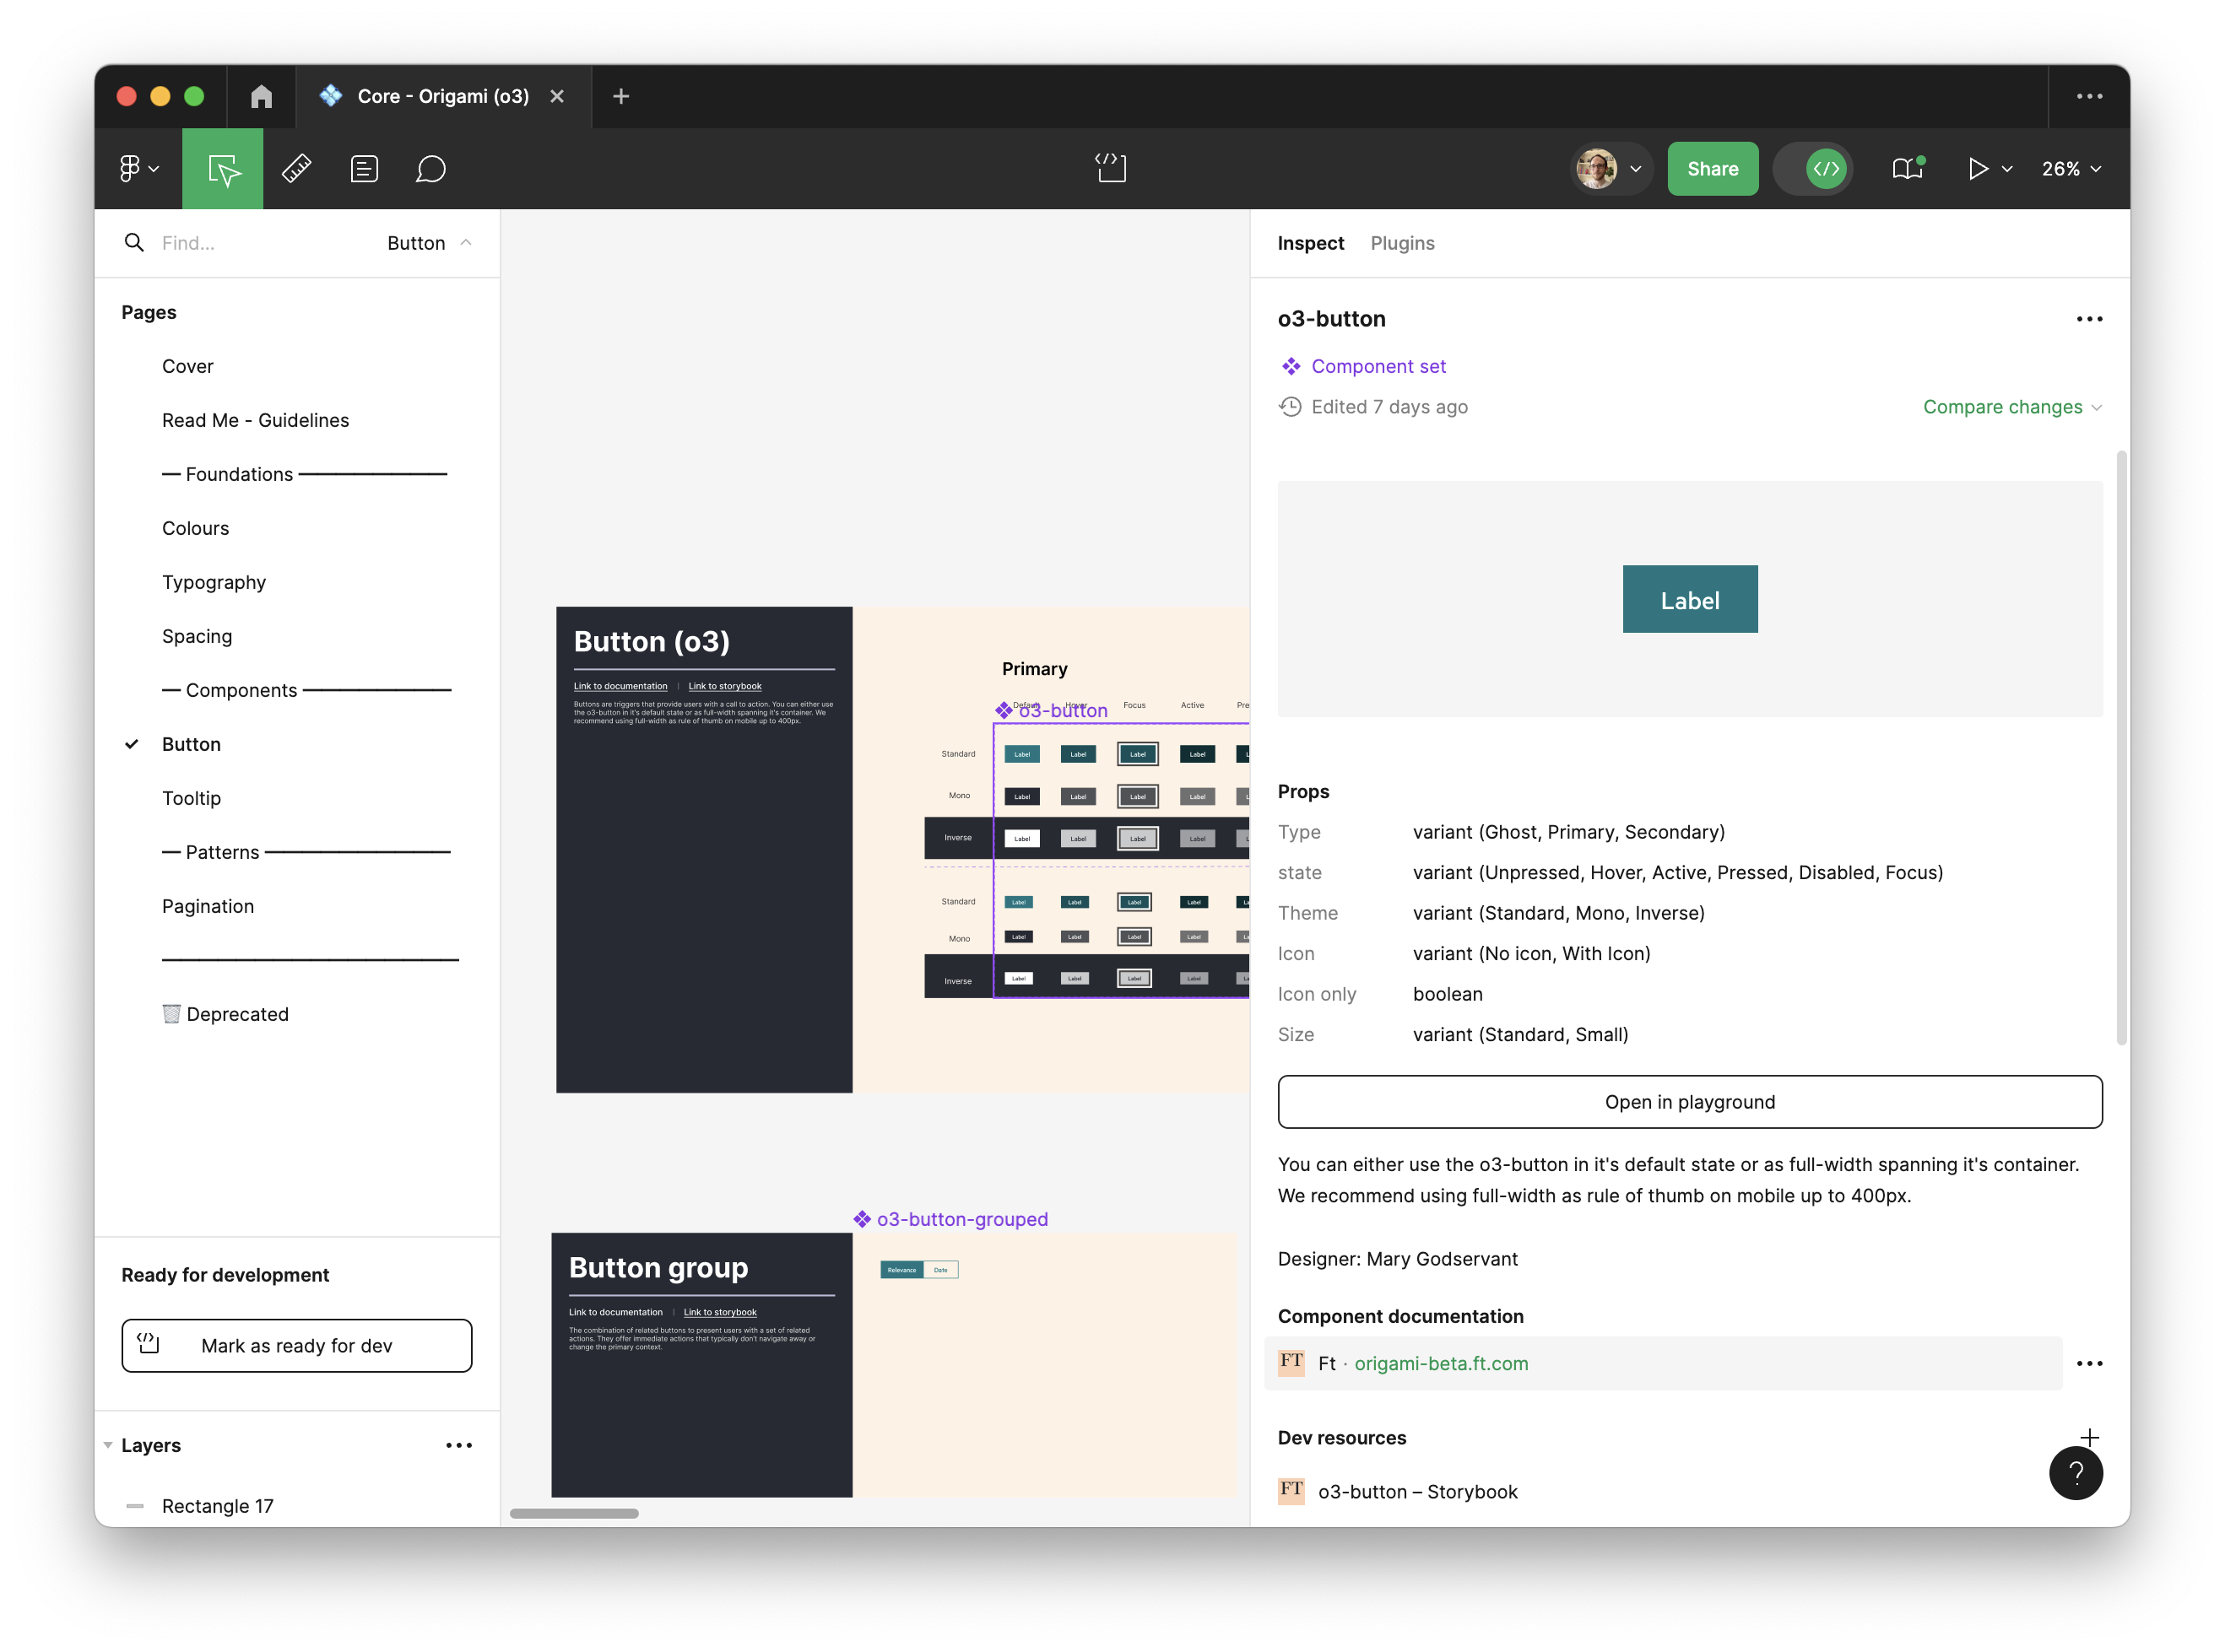Open the Help question mark button
This screenshot has width=2225, height=1652.
(x=2076, y=1472)
